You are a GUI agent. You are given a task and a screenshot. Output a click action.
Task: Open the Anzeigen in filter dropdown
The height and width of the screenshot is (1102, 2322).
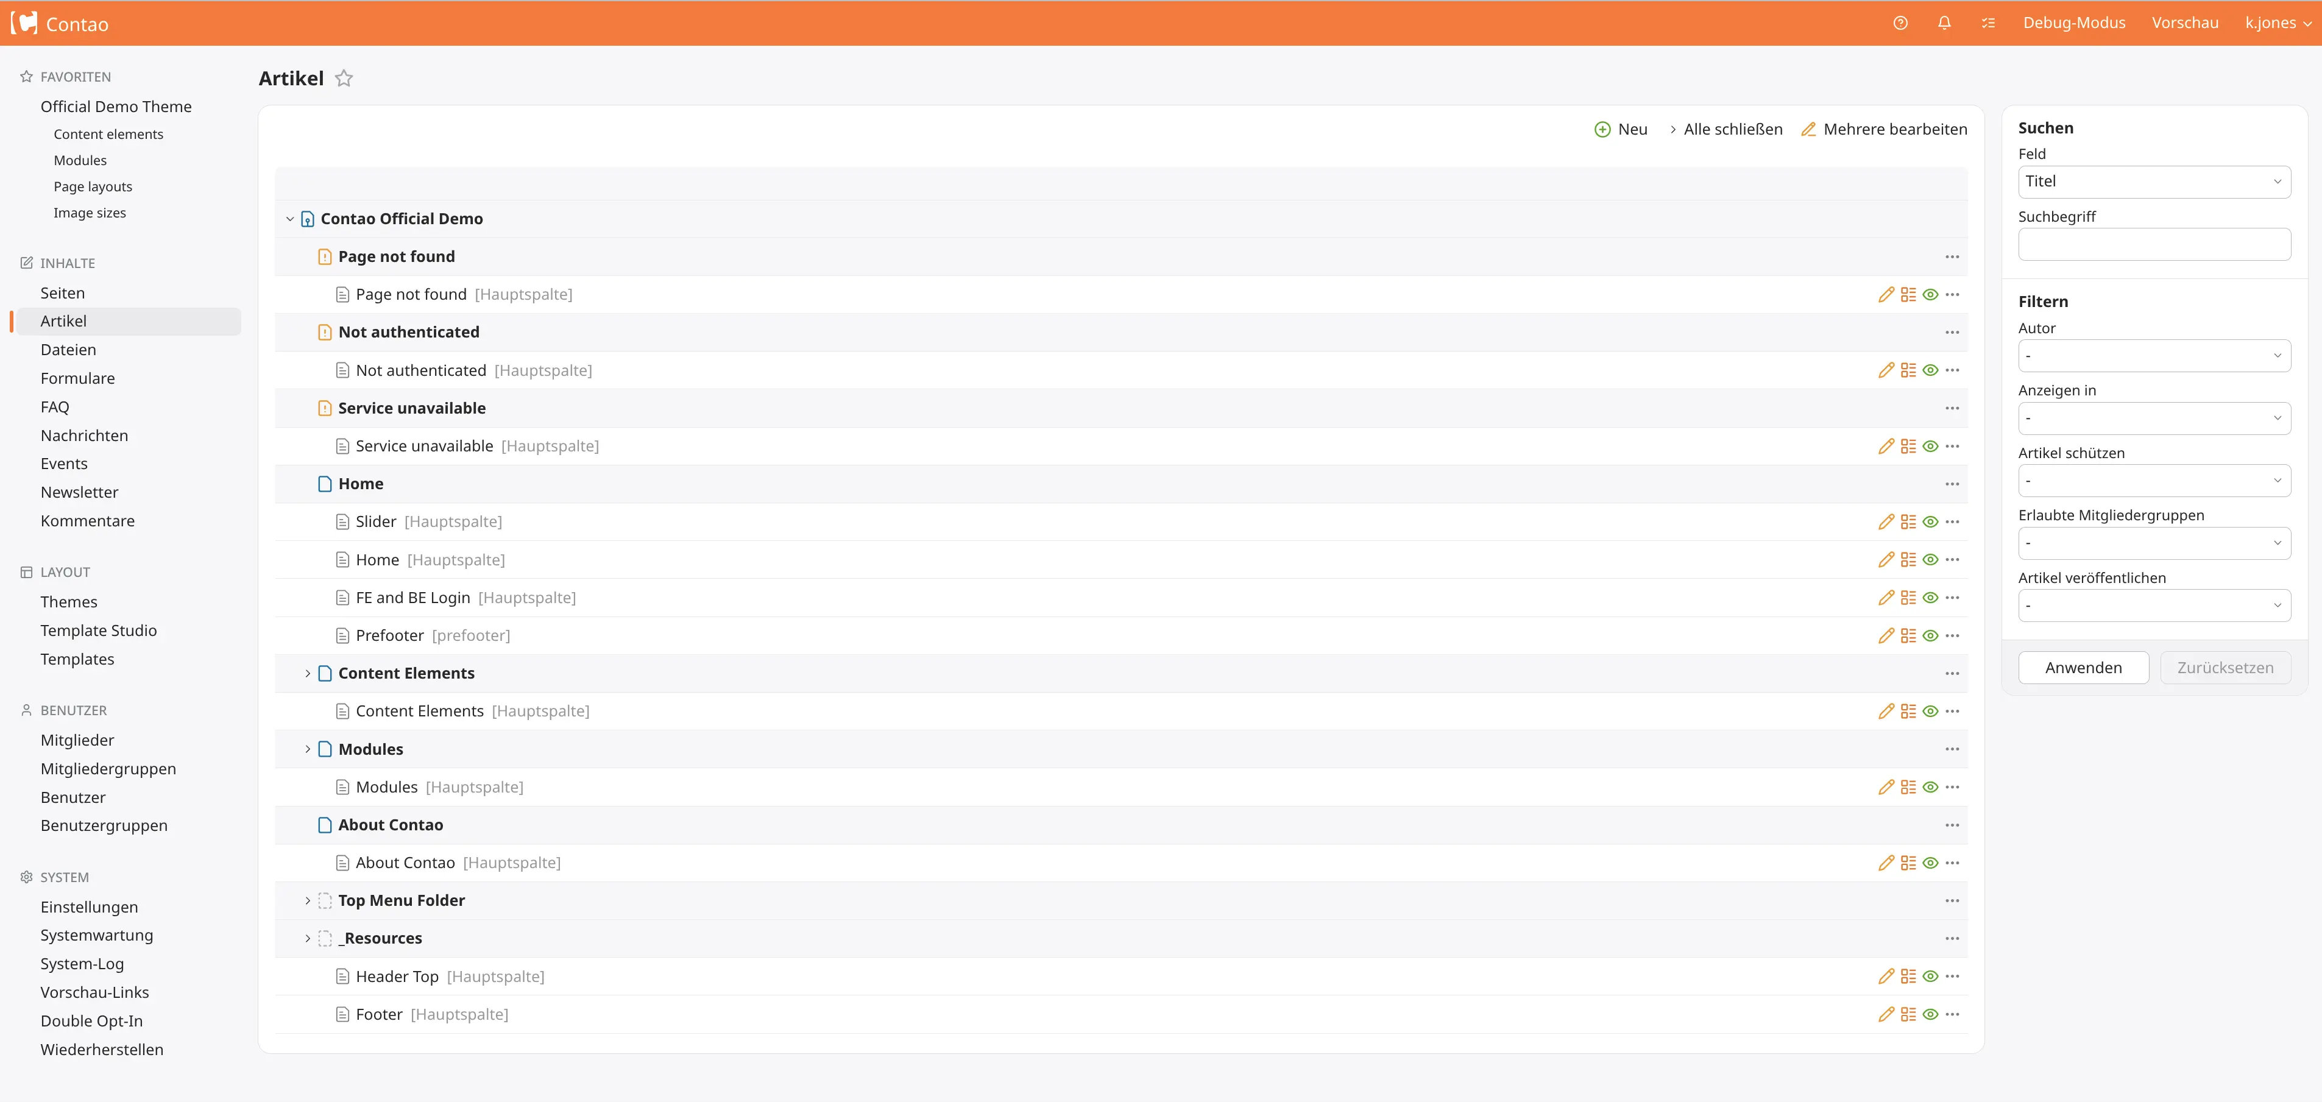[x=2154, y=418]
